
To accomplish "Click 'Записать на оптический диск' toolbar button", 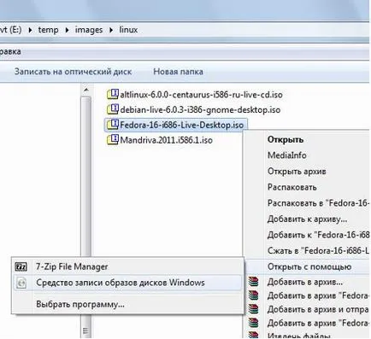I will coord(73,72).
